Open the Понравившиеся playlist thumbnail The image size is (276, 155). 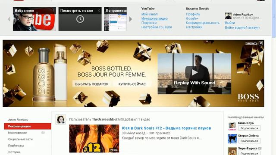115,19
